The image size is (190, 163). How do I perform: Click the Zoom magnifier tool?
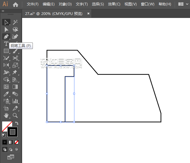tap(15, 115)
